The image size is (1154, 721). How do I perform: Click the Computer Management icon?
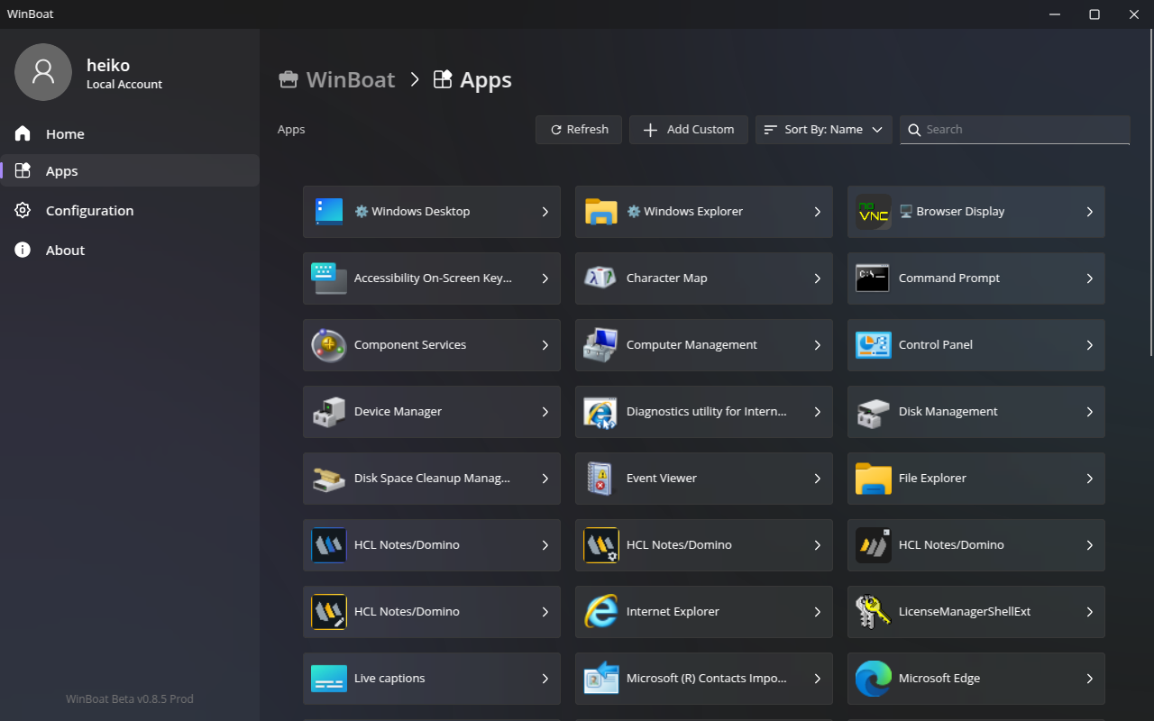click(x=601, y=345)
